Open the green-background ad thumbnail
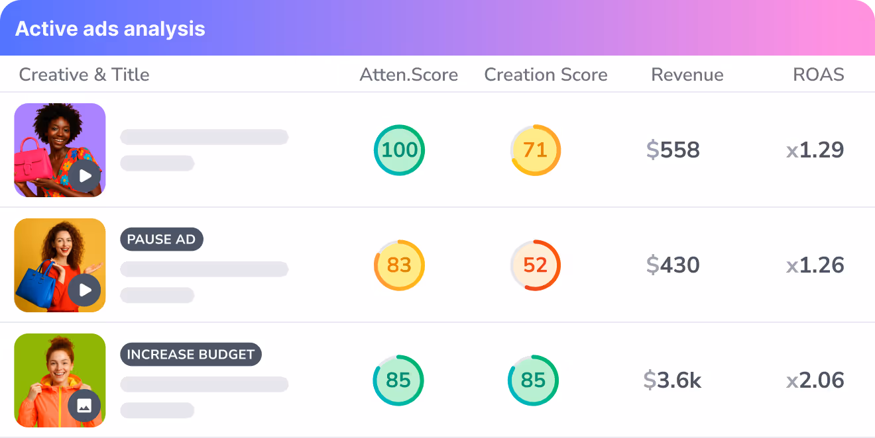The height and width of the screenshot is (438, 875). [x=60, y=380]
